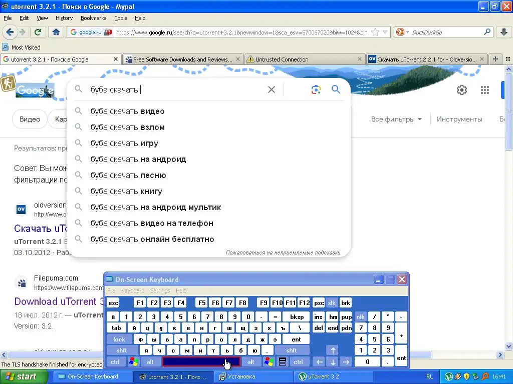Open Settings menu in On-Screen Keyboard
The width and height of the screenshot is (513, 384).
click(x=160, y=290)
